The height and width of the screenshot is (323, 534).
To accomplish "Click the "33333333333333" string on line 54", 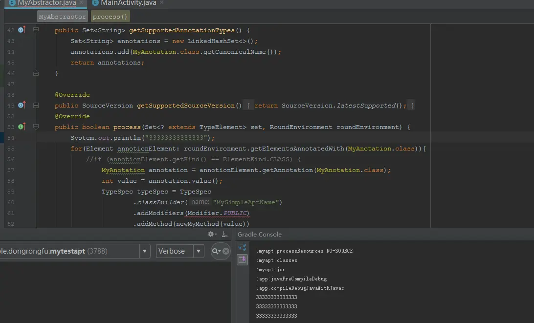I will [176, 137].
